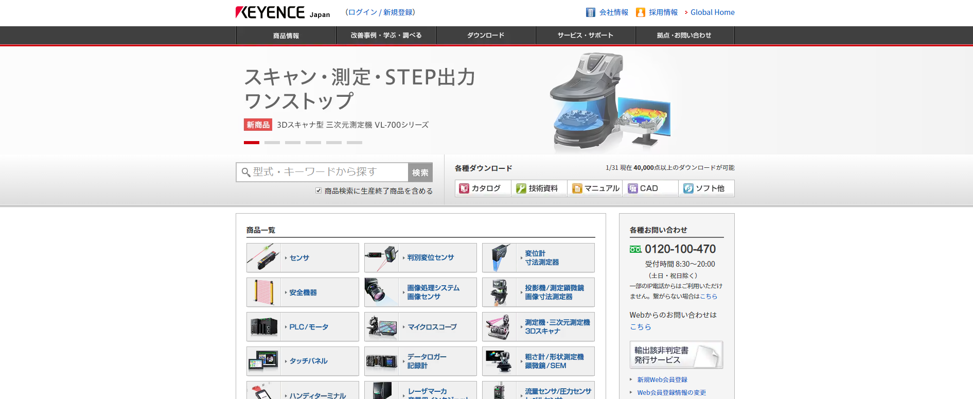This screenshot has width=973, height=399.
Task: Click the 粗さ計/形状測定機 product image
Action: coord(500,361)
